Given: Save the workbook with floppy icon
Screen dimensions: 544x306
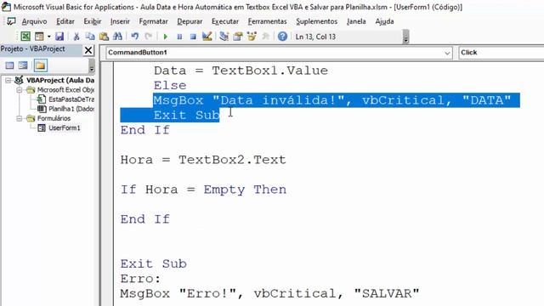Looking at the screenshot, I should (x=59, y=37).
